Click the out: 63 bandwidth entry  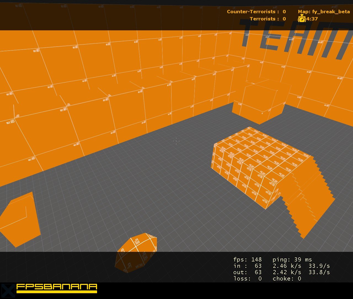click(x=246, y=272)
